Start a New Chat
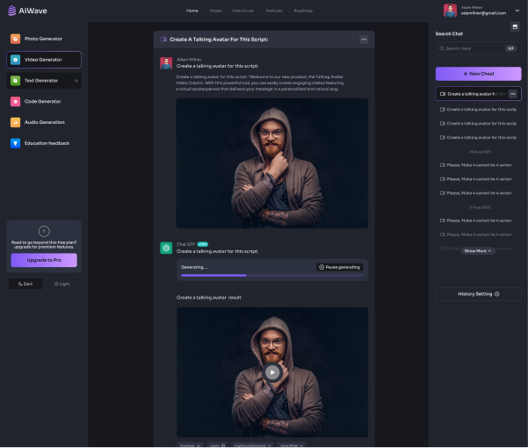528x448 pixels. pos(478,74)
